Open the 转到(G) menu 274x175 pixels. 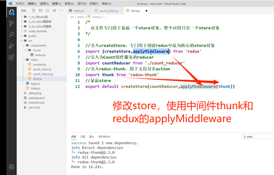(x=69, y=4)
